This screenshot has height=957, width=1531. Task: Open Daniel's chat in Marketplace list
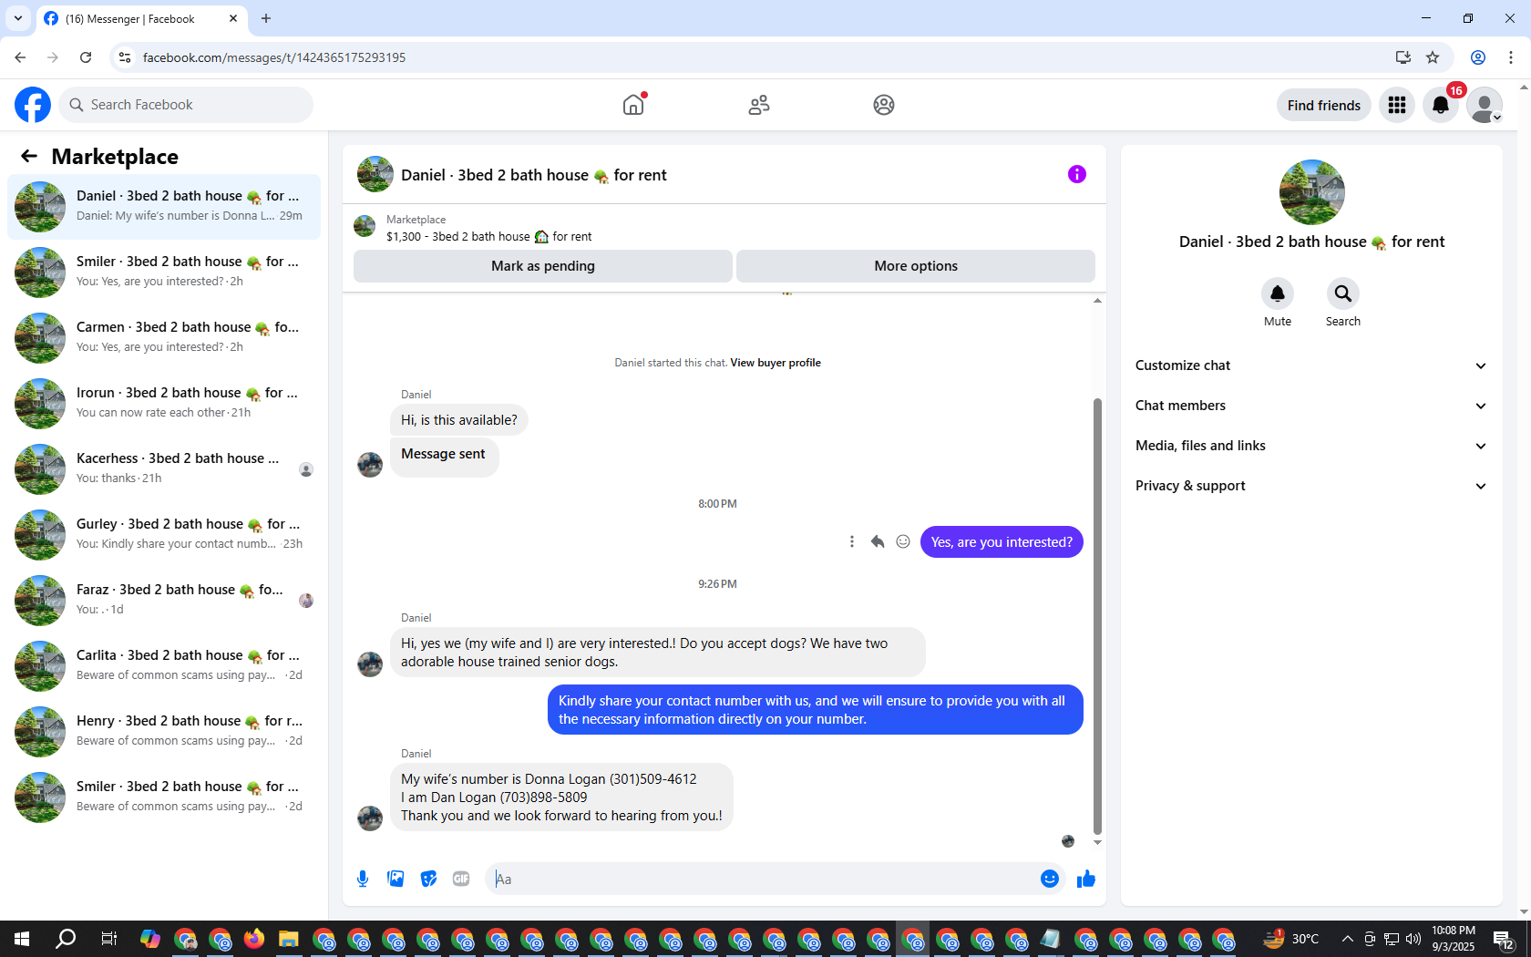point(164,207)
